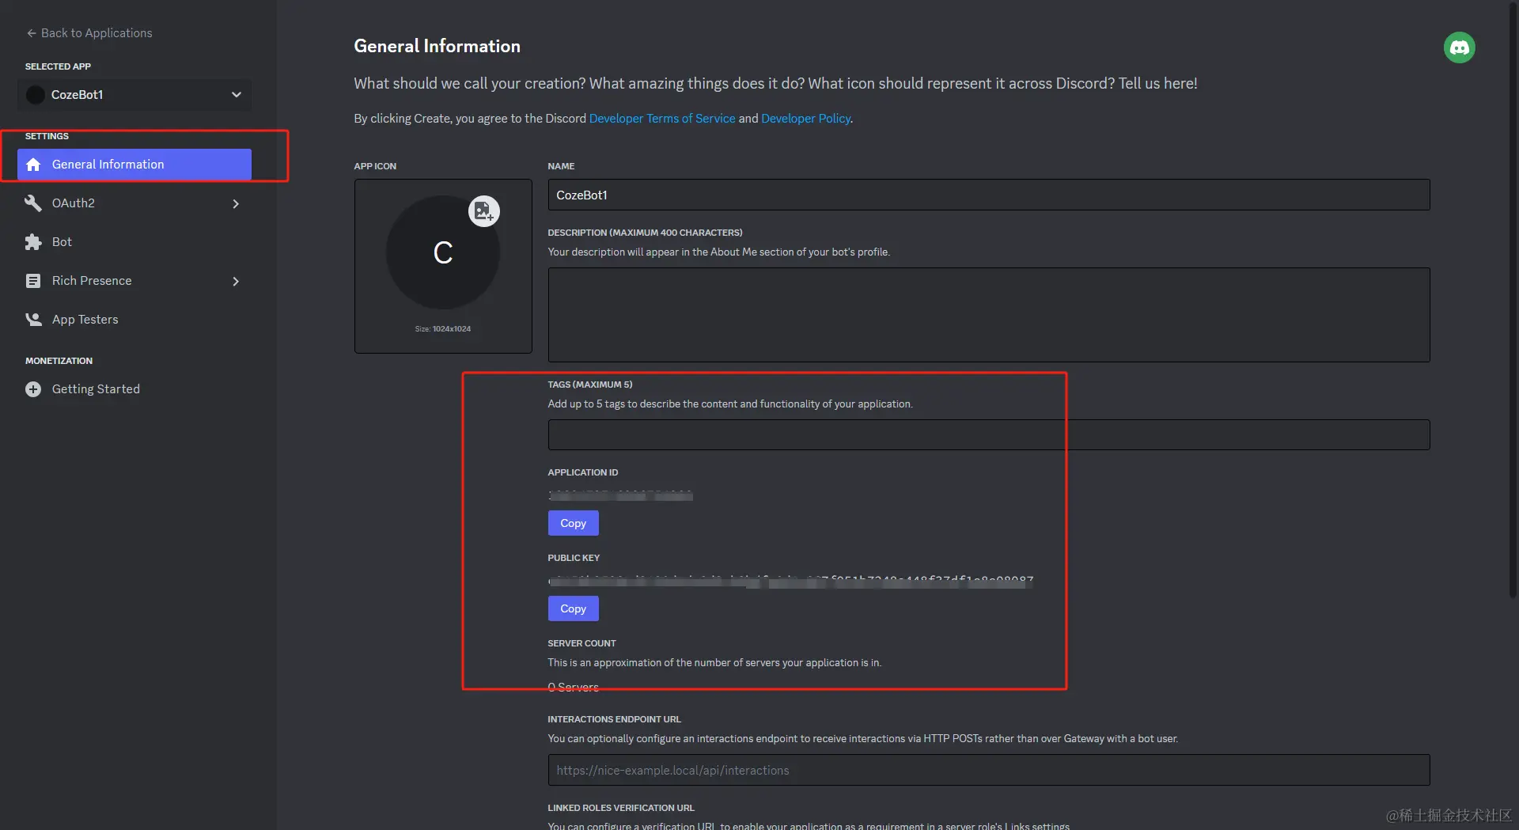The height and width of the screenshot is (830, 1519).
Task: Click the Name field containing CozeBot1
Action: [x=988, y=195]
